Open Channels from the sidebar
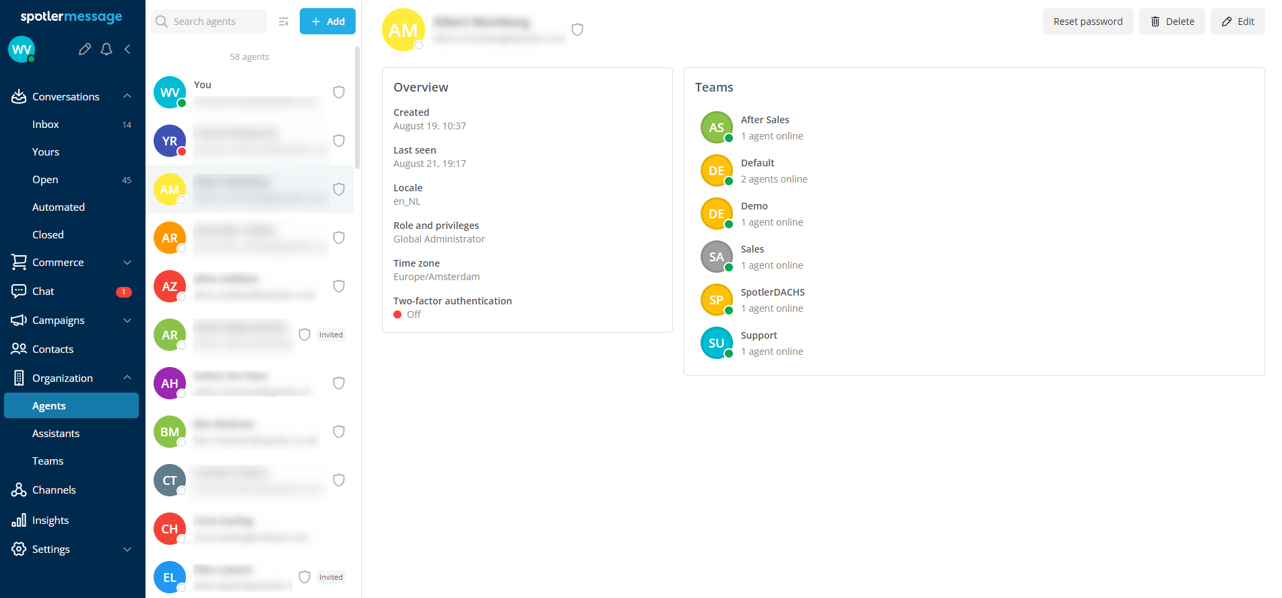 [54, 490]
